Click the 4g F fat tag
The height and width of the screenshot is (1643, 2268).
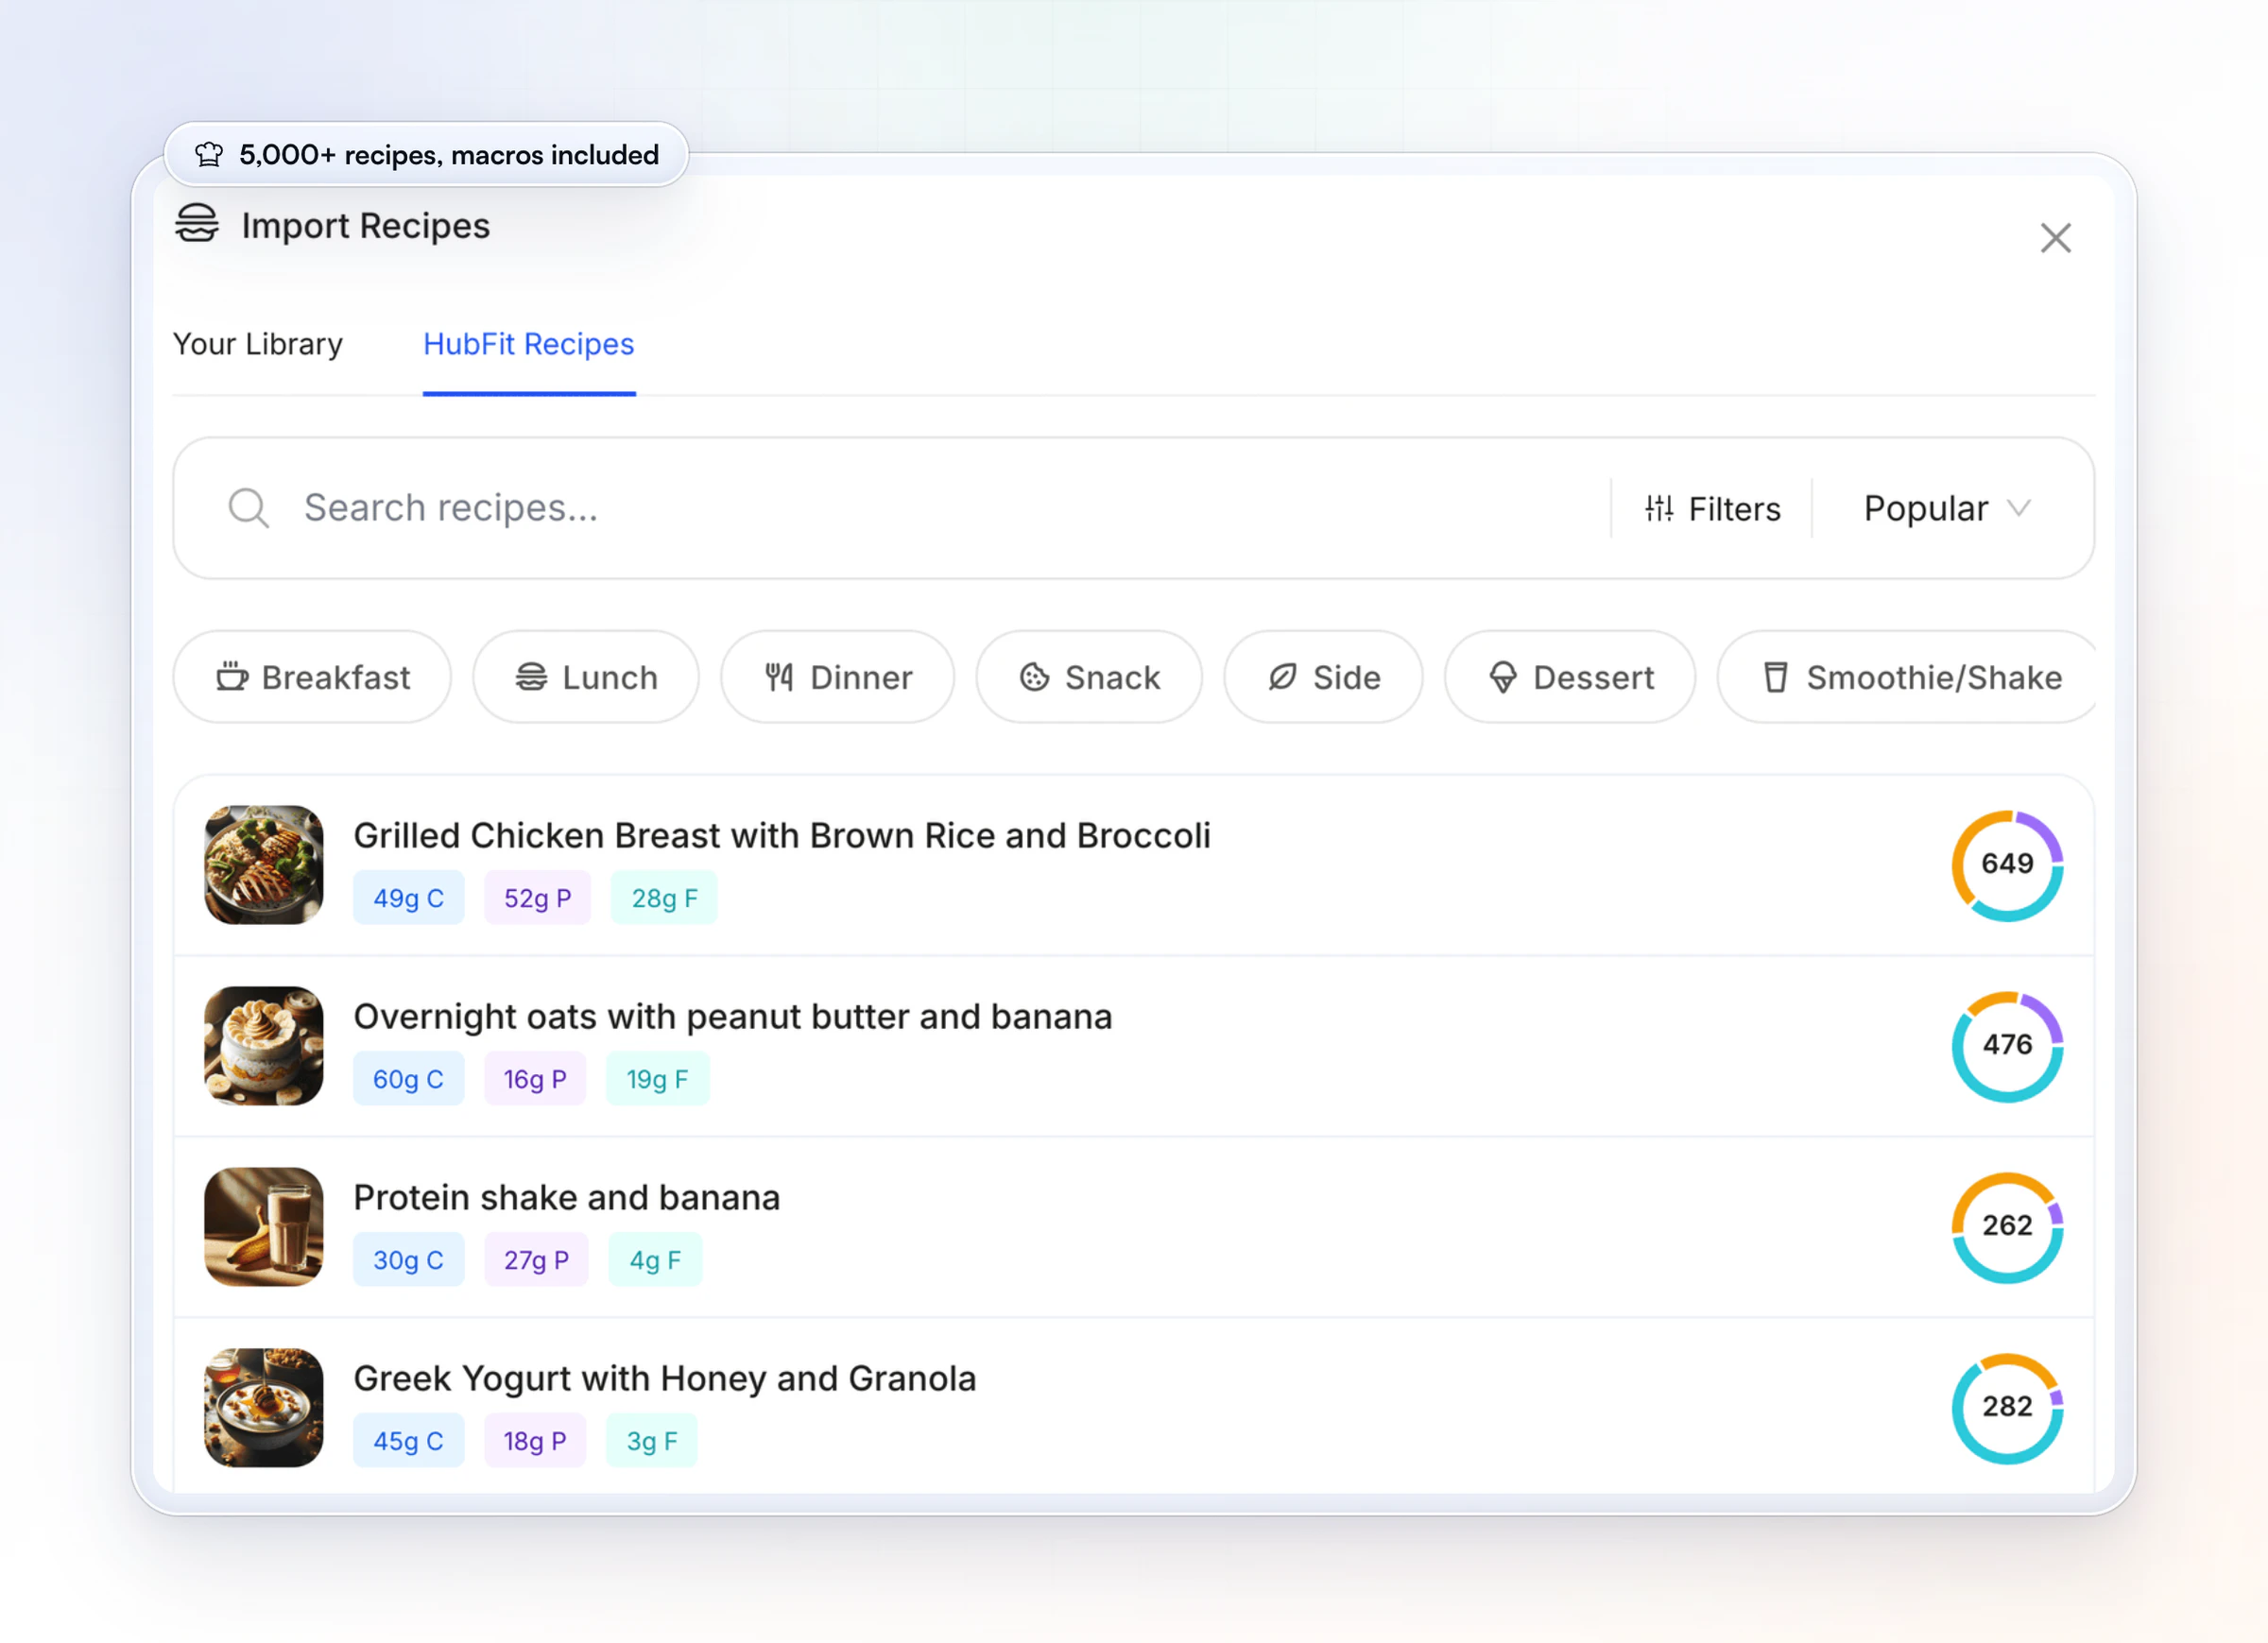click(655, 1260)
